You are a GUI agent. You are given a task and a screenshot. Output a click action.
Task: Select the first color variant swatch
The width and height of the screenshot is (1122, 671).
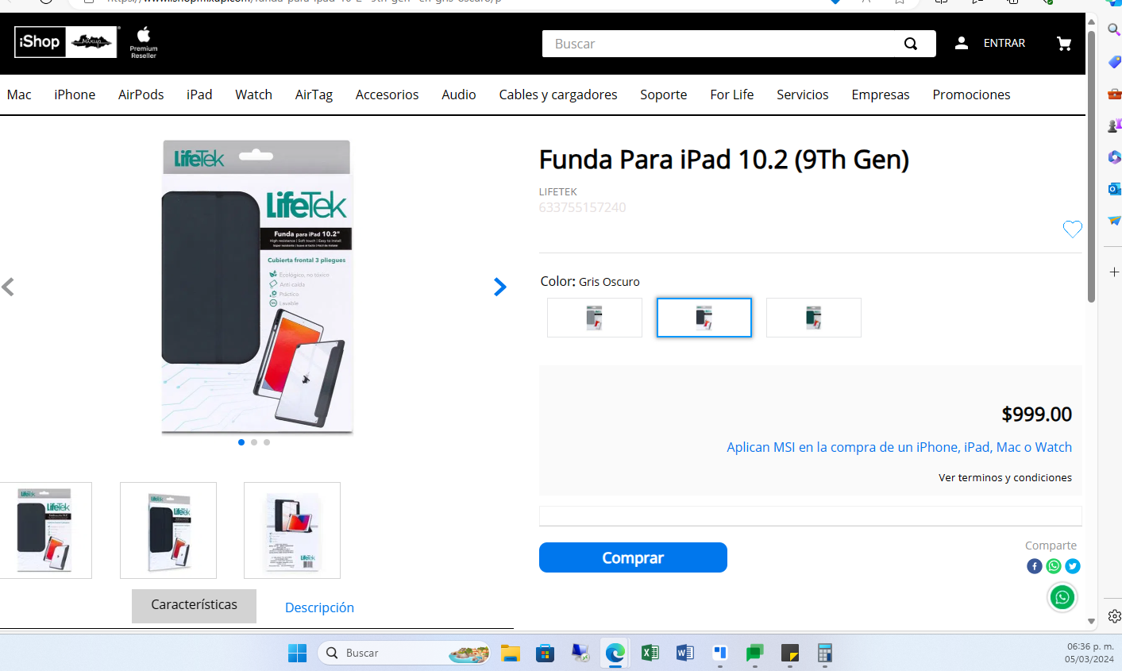(595, 318)
